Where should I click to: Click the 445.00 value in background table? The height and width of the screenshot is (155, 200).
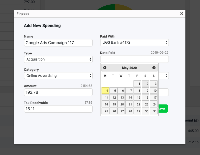tap(193, 131)
